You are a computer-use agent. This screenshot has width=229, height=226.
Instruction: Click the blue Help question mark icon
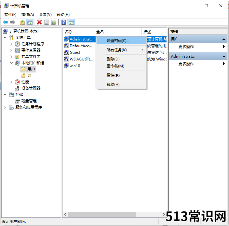[x=63, y=22]
